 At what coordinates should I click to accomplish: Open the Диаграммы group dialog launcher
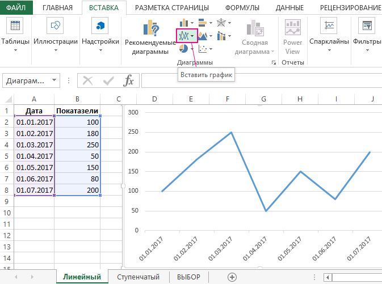coord(274,62)
